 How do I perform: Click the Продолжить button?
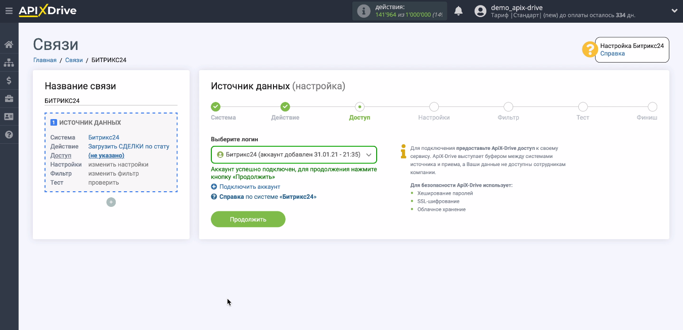(x=248, y=219)
